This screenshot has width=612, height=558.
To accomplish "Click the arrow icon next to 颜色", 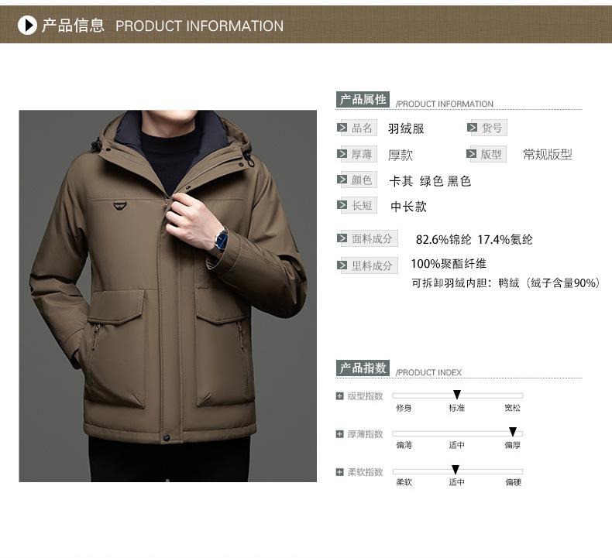I will (342, 180).
